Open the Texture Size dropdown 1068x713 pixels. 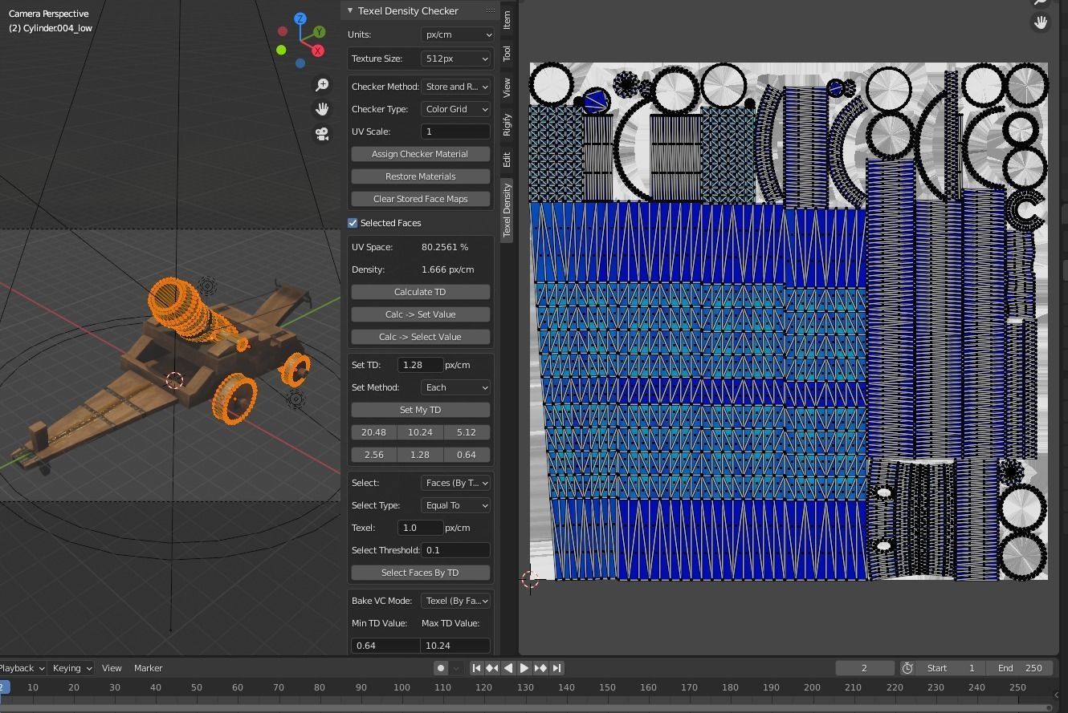click(x=457, y=59)
